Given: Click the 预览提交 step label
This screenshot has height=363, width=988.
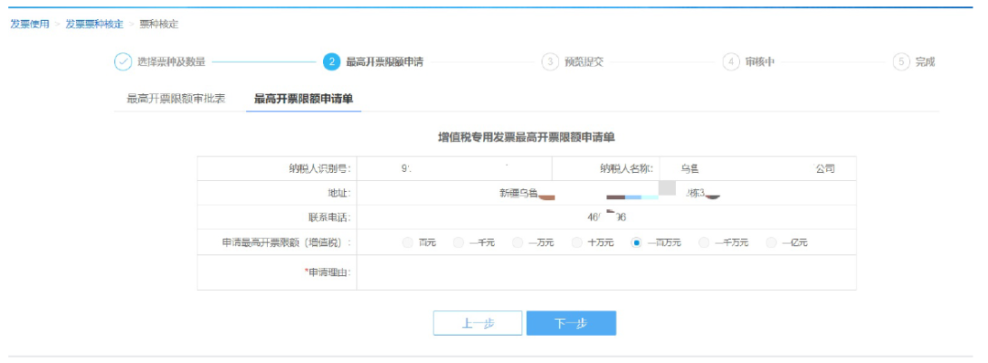Looking at the screenshot, I should (584, 62).
